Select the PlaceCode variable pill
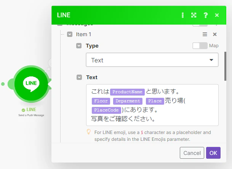The width and height of the screenshot is (232, 169). tap(106, 110)
